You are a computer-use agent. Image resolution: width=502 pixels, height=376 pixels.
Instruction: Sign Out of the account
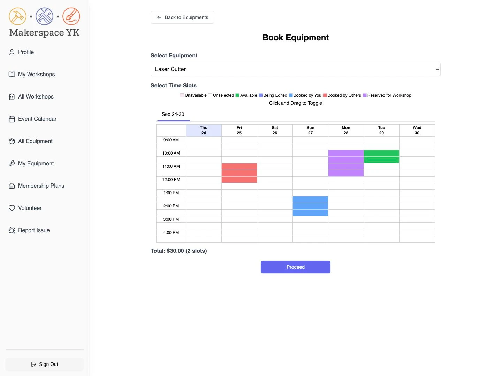(x=45, y=364)
